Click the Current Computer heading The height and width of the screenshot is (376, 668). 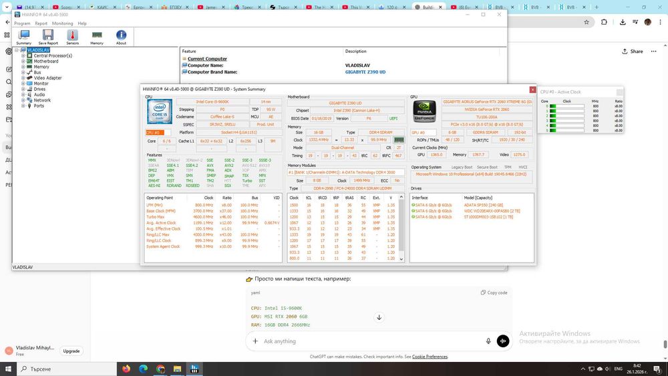[207, 59]
